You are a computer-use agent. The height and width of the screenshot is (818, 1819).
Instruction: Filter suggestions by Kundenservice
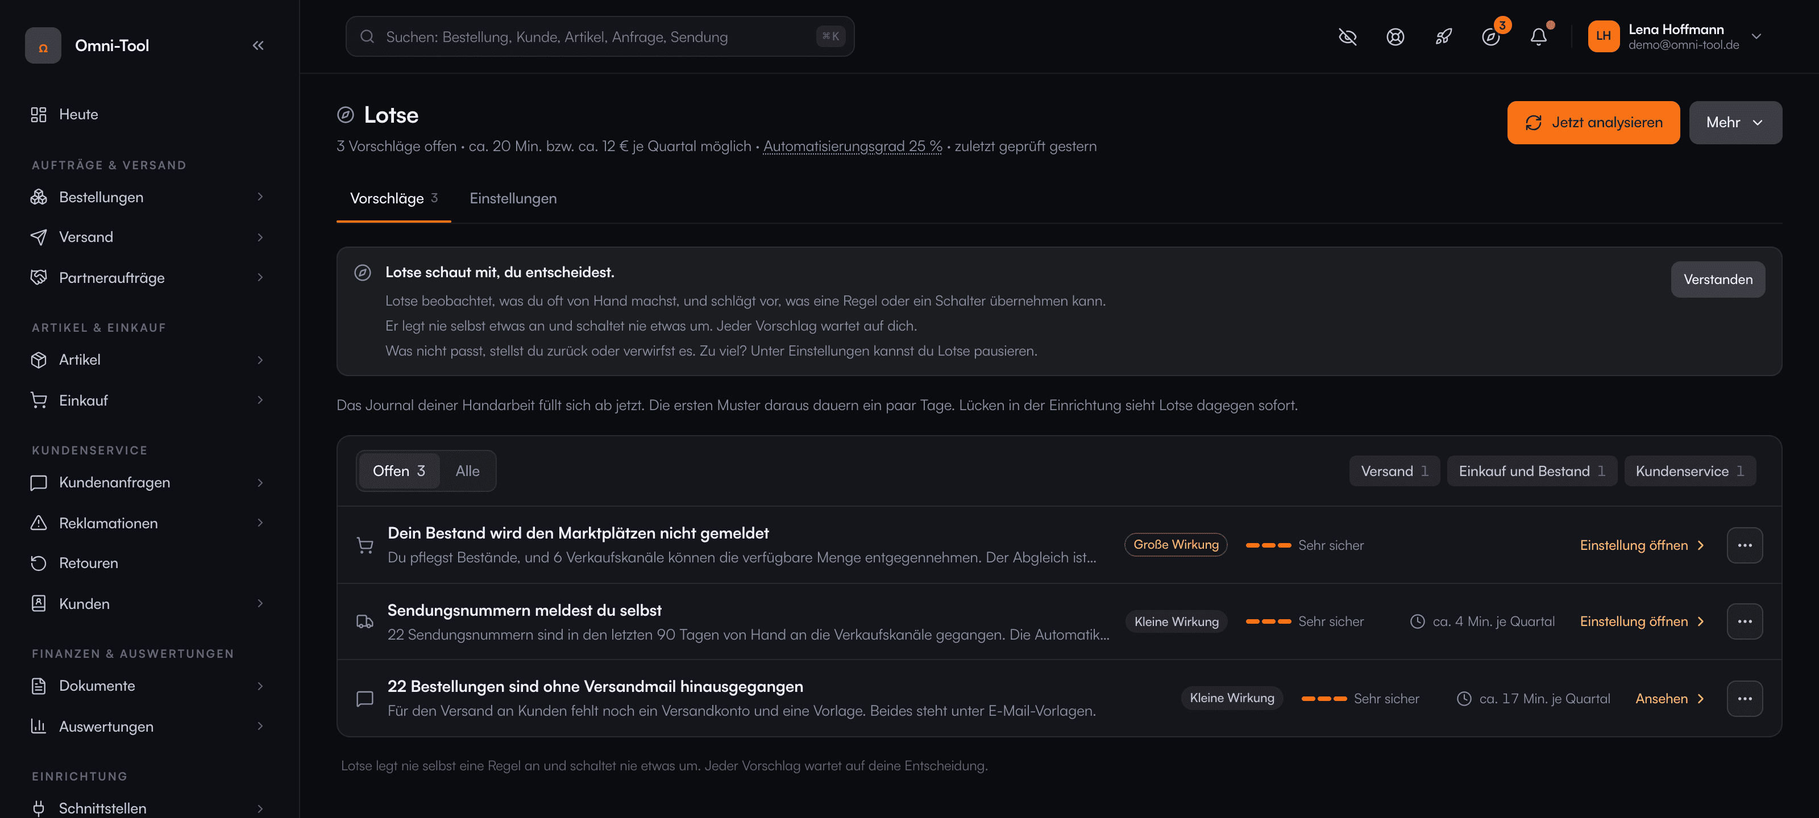(1690, 471)
